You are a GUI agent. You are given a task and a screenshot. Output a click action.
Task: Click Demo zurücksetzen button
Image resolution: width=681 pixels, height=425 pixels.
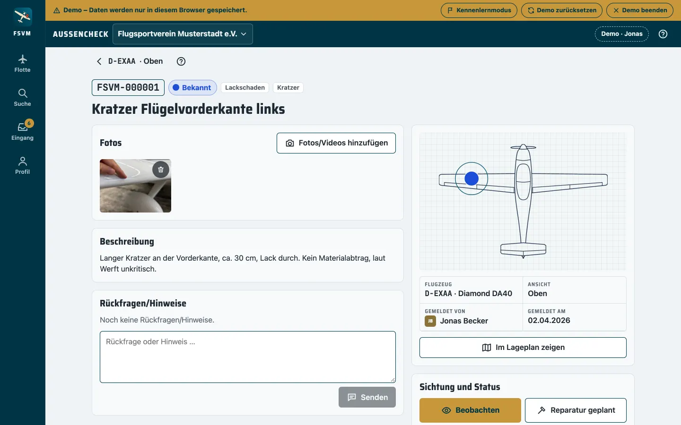(562, 10)
